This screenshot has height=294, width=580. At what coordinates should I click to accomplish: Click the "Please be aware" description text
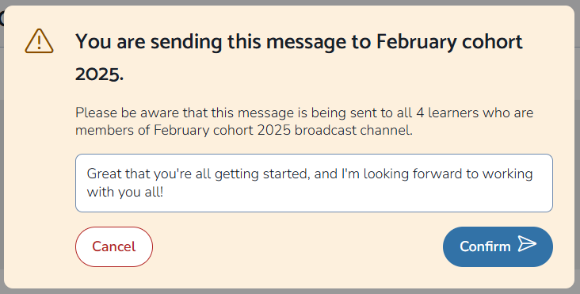pos(304,121)
